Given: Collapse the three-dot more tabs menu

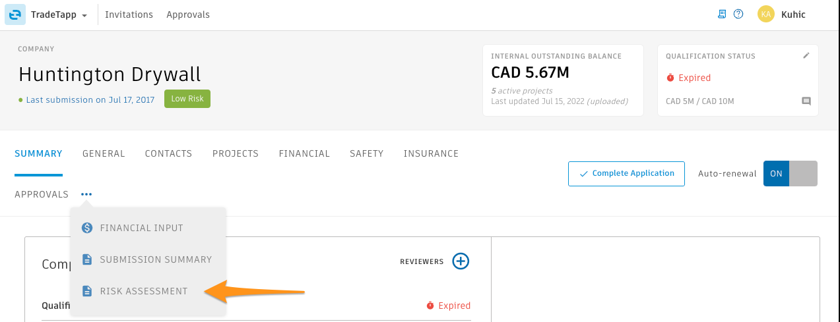Looking at the screenshot, I should (86, 194).
